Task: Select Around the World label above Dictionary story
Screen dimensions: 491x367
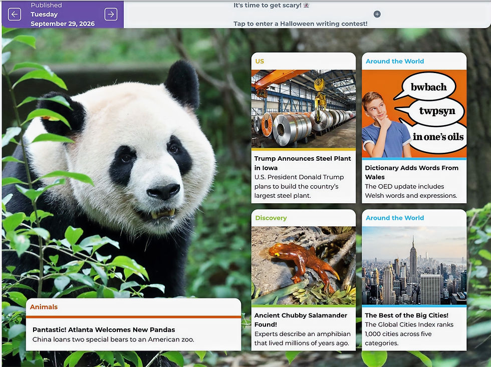Action: (395, 61)
